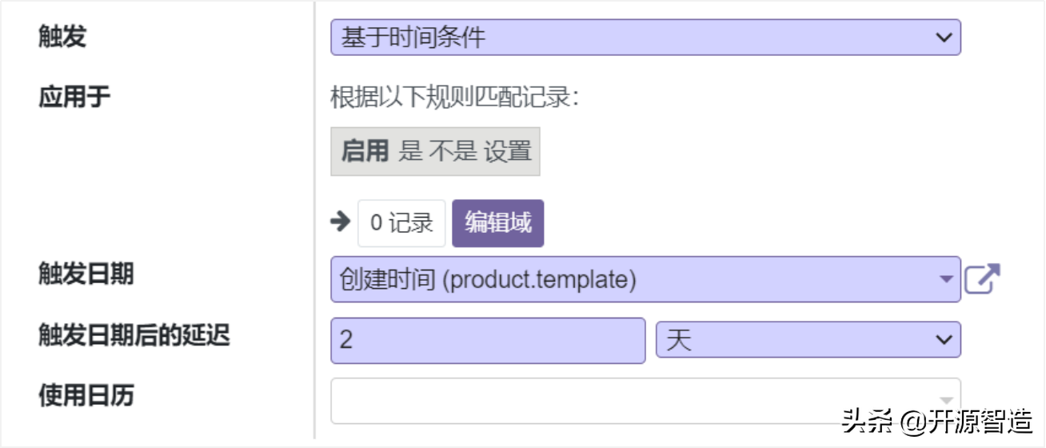The height and width of the screenshot is (448, 1046).
Task: Click the delay number field containing 2
Action: [x=487, y=341]
